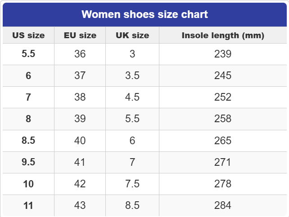Click the EU size 36 cell
The image size is (289, 217).
click(x=80, y=54)
